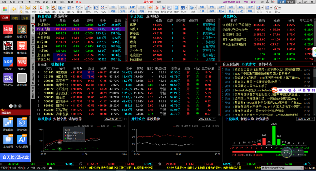Open the 系统 menu
This screenshot has height=171, width=316.
point(4,2)
